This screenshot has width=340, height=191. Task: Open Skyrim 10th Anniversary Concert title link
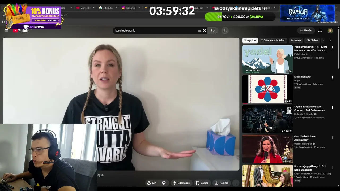[310, 108]
